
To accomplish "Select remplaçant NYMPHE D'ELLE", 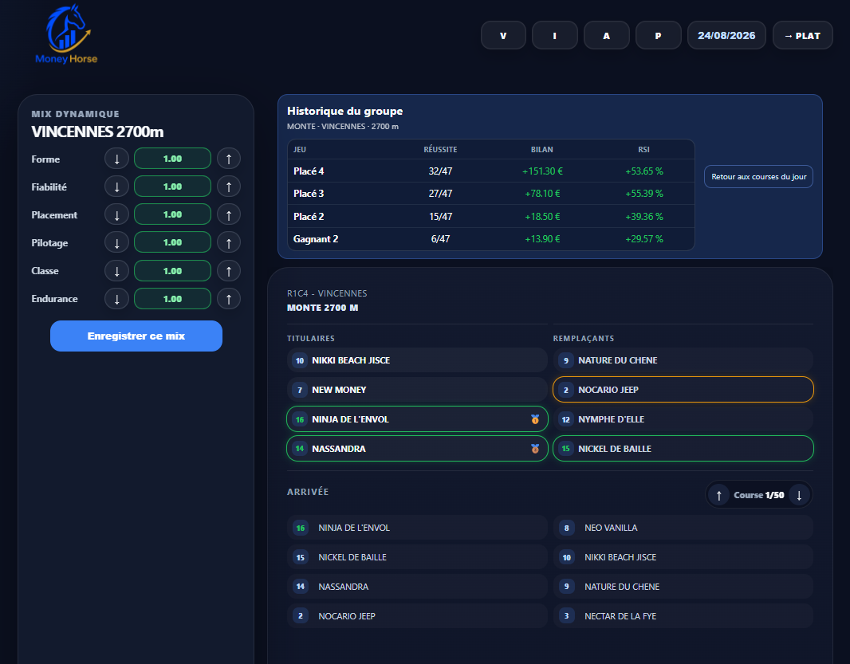I will click(x=683, y=419).
